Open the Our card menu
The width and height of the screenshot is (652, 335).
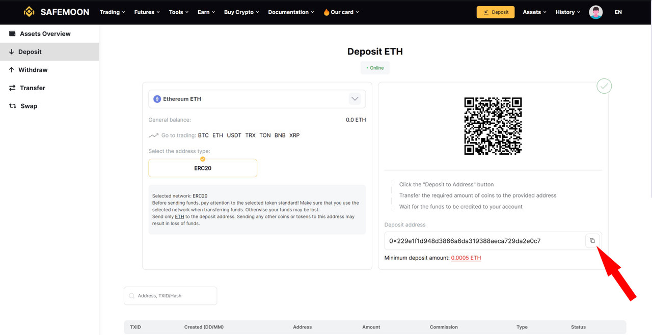click(341, 12)
